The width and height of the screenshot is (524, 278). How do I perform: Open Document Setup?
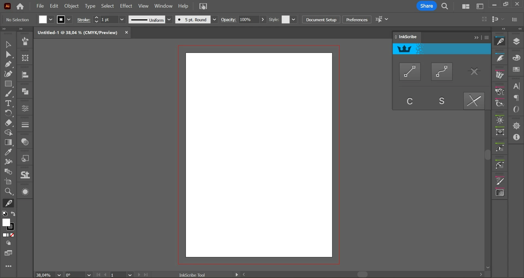(321, 20)
